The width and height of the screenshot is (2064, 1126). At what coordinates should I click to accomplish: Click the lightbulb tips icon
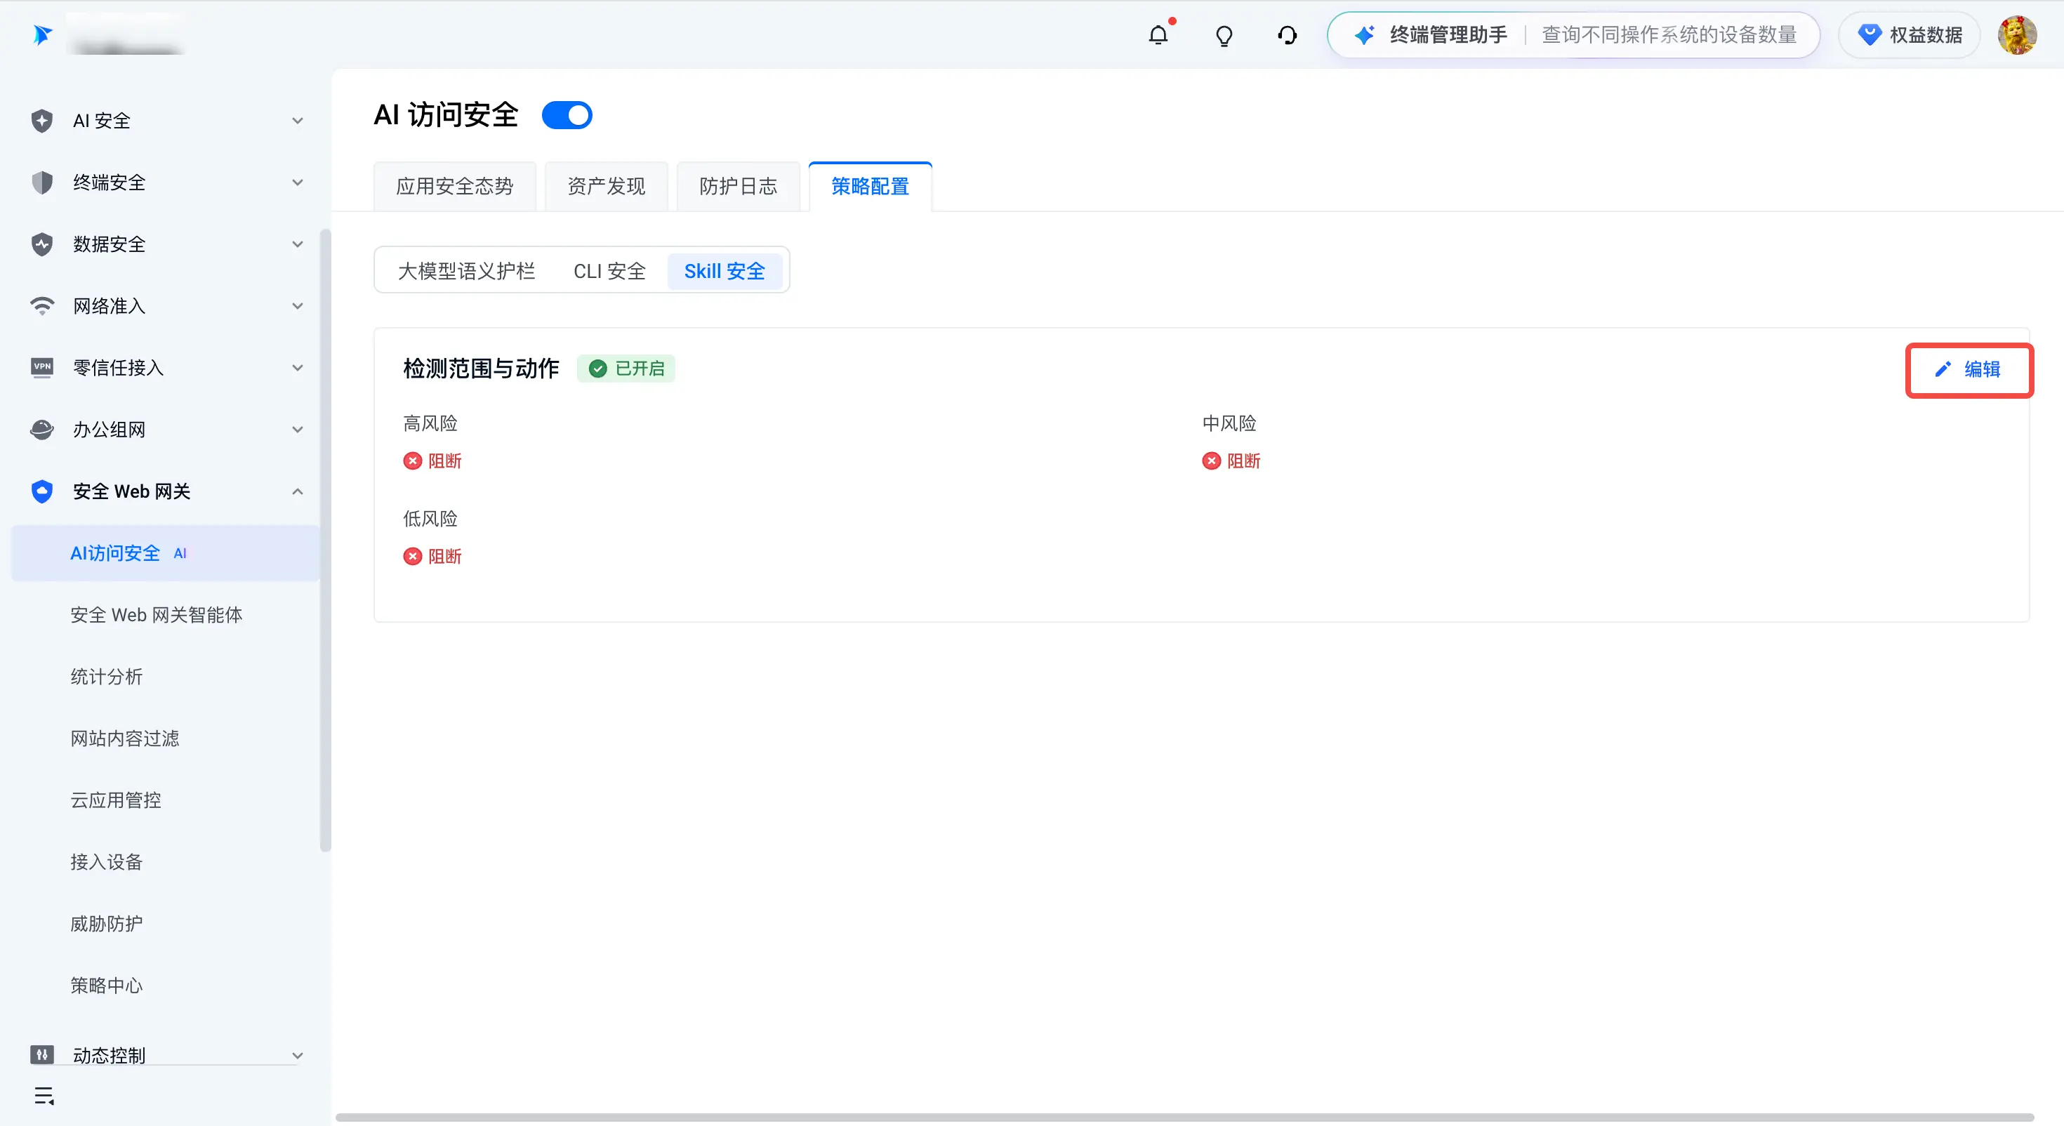[x=1224, y=36]
